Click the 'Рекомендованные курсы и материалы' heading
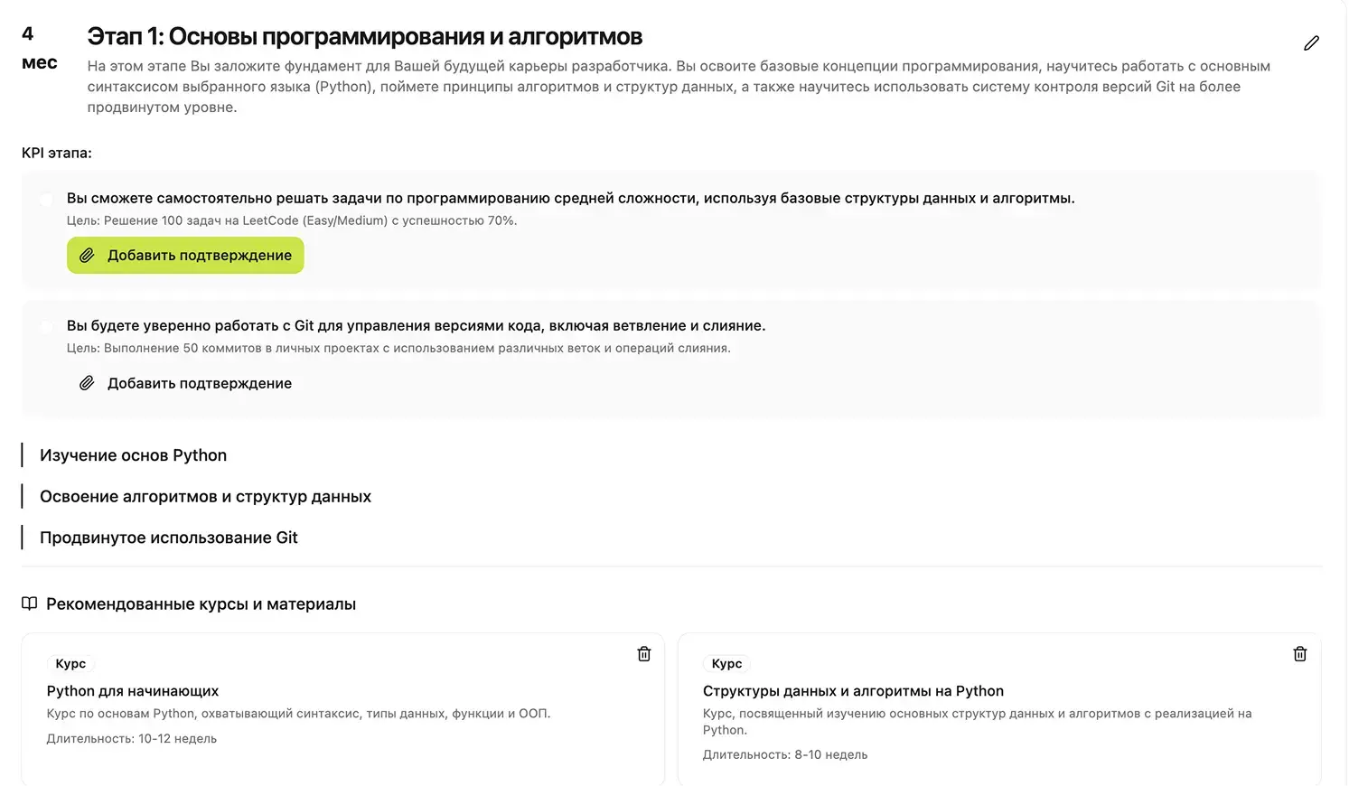This screenshot has width=1349, height=786. pos(201,604)
